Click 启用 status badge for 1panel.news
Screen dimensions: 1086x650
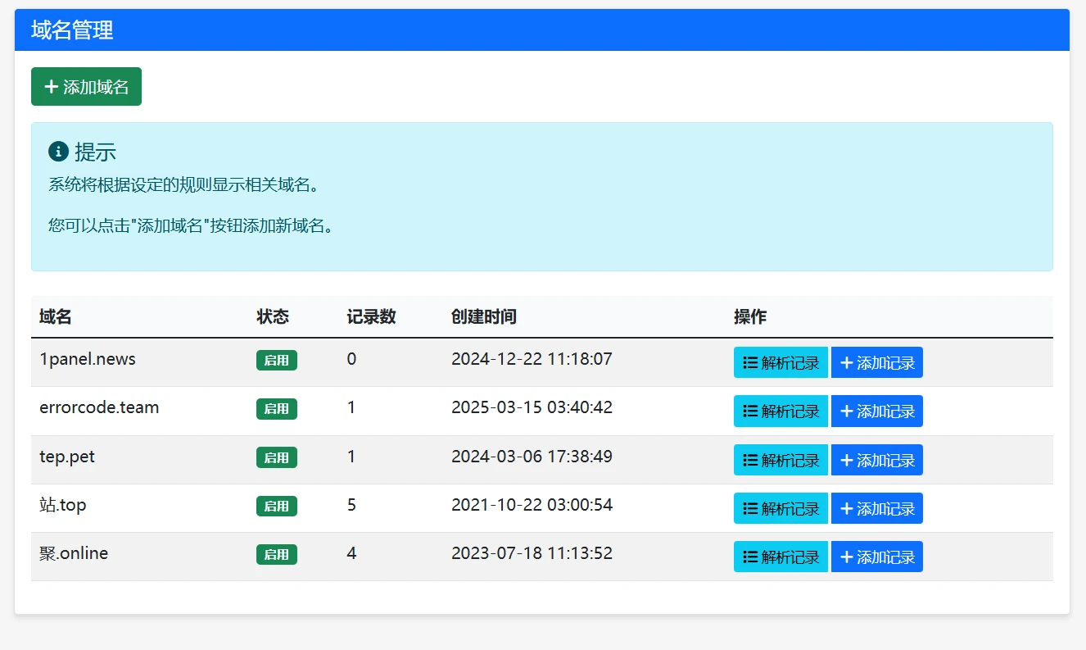276,361
